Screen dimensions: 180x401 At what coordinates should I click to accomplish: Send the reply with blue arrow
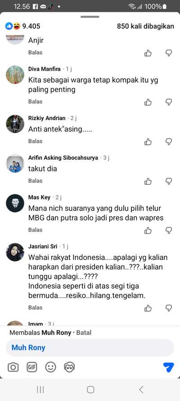[169, 367]
